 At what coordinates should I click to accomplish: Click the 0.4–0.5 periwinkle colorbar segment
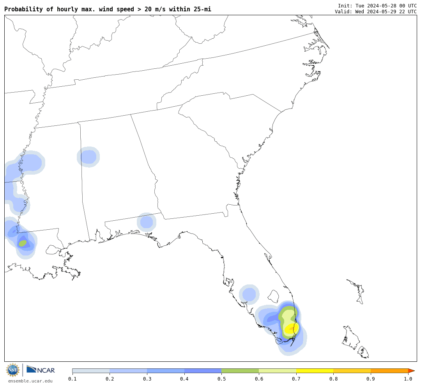tap(203, 371)
